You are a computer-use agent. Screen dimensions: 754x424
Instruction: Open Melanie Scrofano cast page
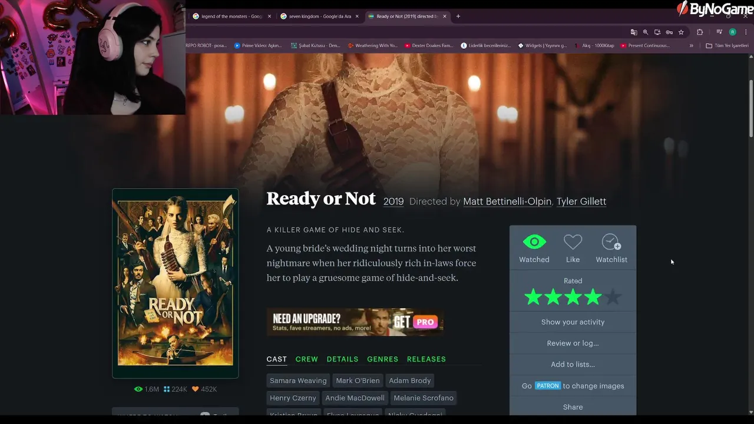(x=424, y=398)
